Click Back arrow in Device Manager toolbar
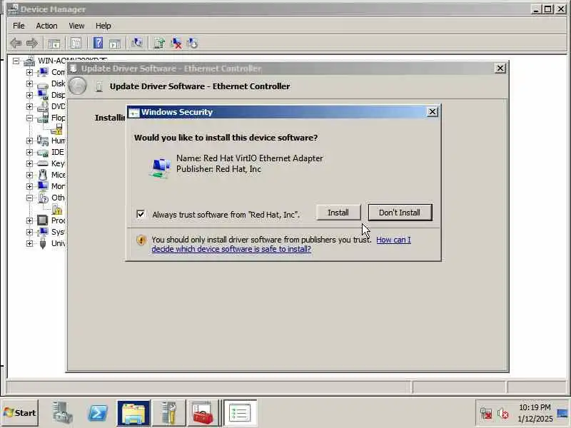 pyautogui.click(x=16, y=44)
